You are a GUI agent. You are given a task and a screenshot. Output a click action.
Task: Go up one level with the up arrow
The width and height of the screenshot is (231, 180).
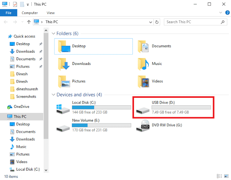[x=29, y=22]
